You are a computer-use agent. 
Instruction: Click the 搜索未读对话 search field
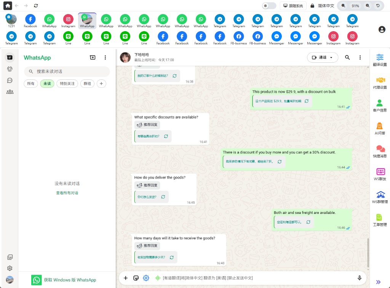click(67, 71)
